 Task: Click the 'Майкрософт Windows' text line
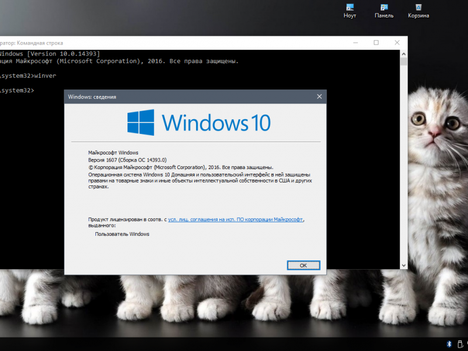(113, 153)
